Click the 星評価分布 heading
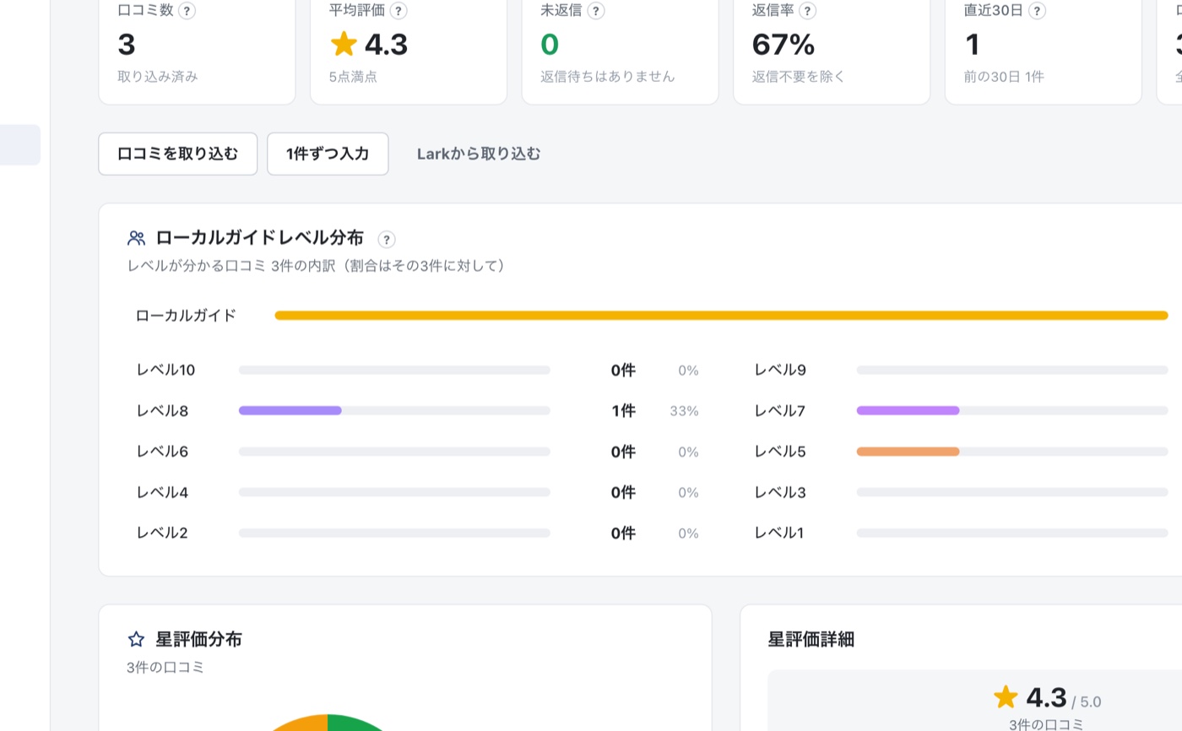 click(x=199, y=639)
